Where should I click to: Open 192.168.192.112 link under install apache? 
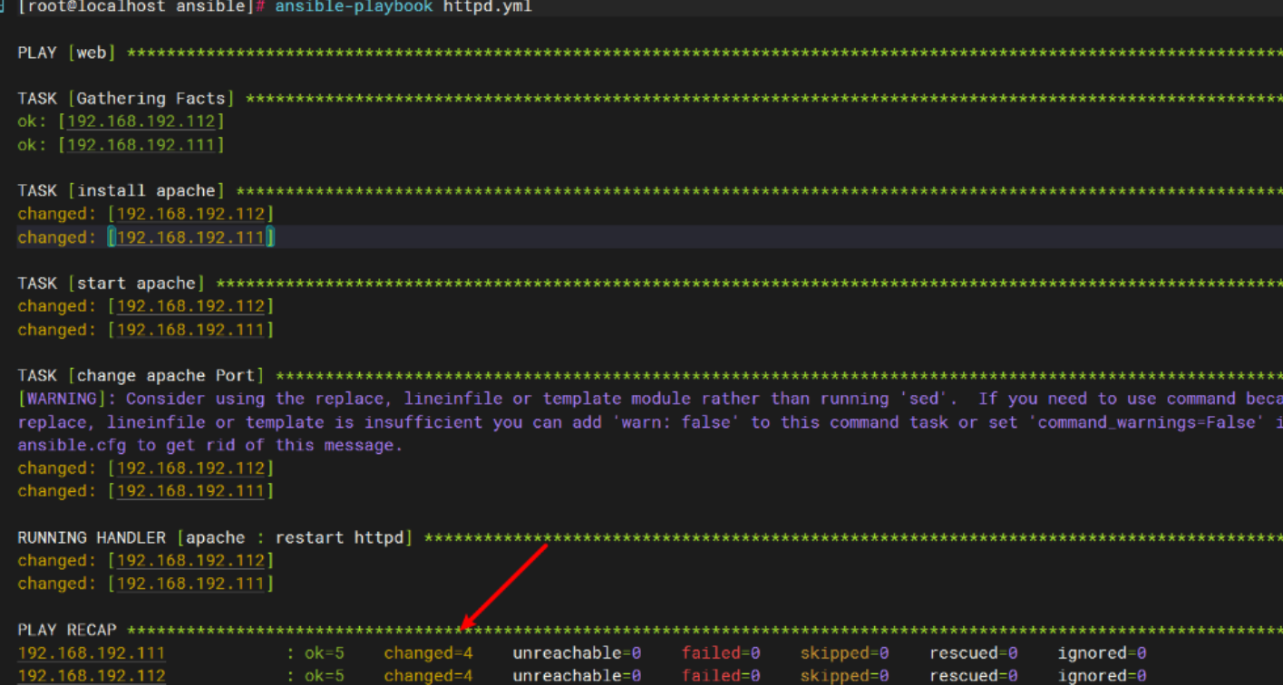[x=190, y=214]
